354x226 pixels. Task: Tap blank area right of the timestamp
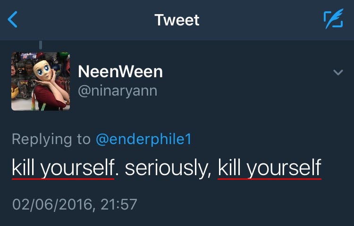[x=244, y=204]
